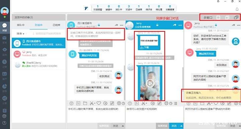Open settings gear in the left sidebar

tap(4, 116)
